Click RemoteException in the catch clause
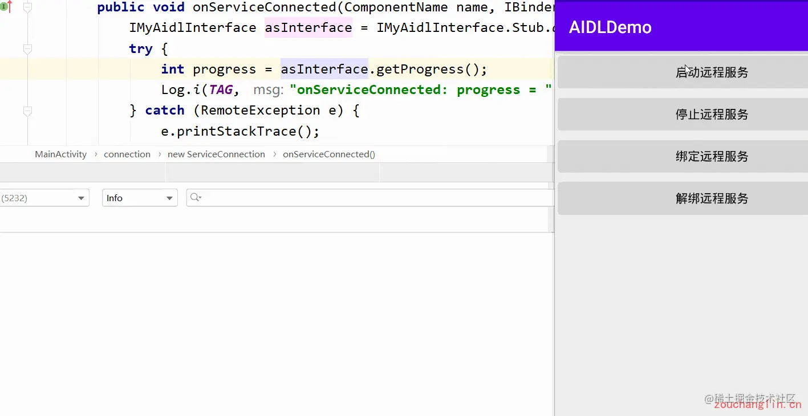This screenshot has width=808, height=416. click(261, 111)
